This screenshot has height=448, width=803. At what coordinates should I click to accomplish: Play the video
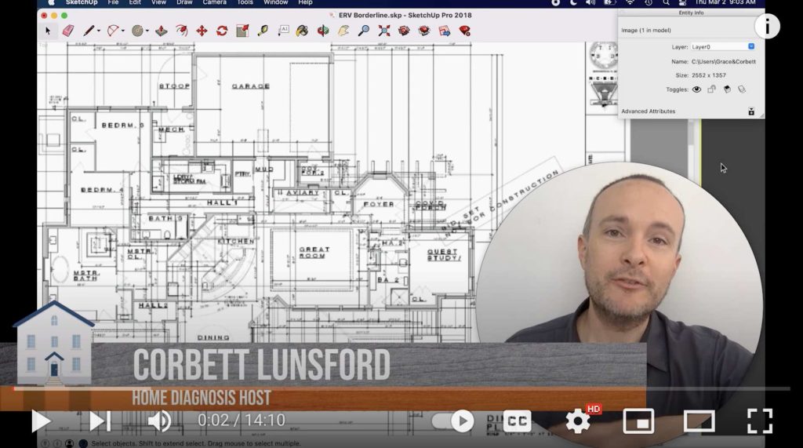tap(41, 421)
